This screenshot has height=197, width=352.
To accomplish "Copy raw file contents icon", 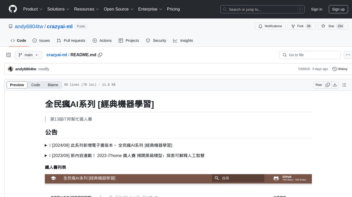I will point(328,85).
